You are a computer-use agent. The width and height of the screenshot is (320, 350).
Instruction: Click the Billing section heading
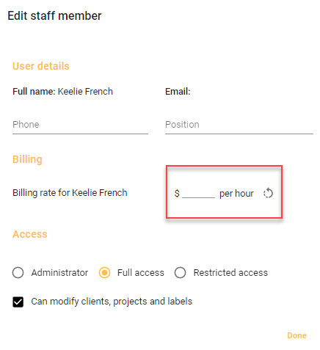[27, 159]
